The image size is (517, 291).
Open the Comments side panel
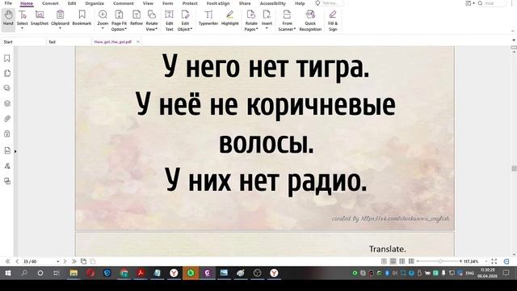point(7,88)
